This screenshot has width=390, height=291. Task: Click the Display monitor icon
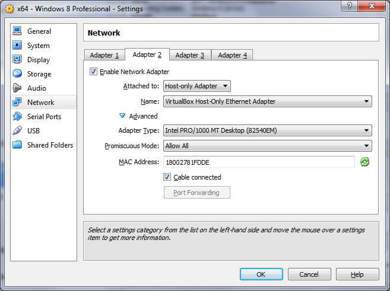pyautogui.click(x=17, y=59)
